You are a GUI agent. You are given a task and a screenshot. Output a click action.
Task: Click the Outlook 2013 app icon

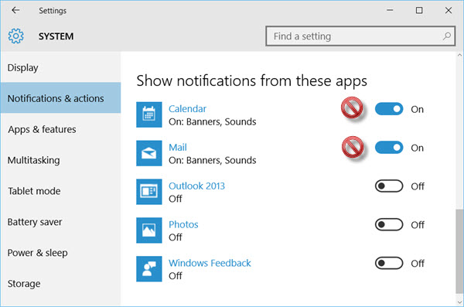point(148,192)
